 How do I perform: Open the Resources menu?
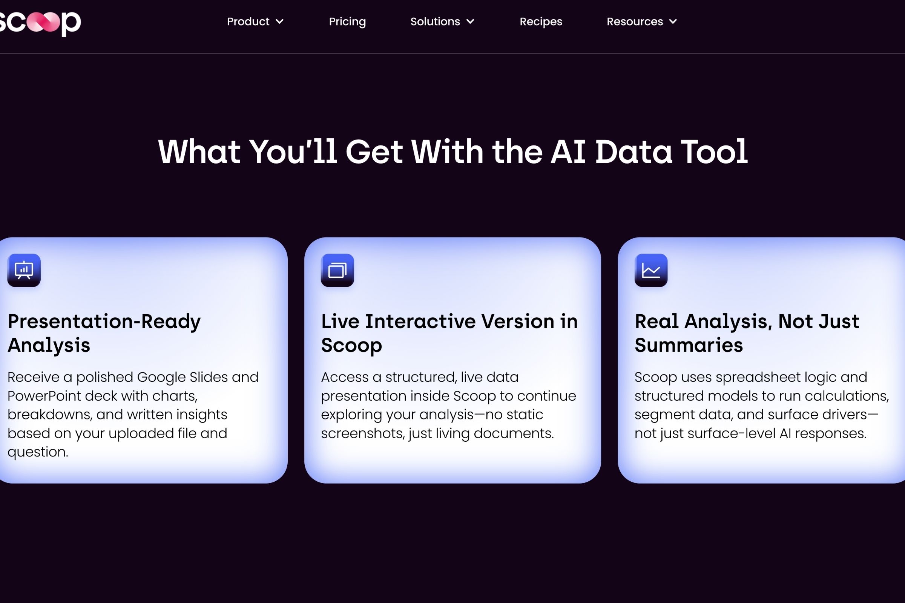(642, 21)
